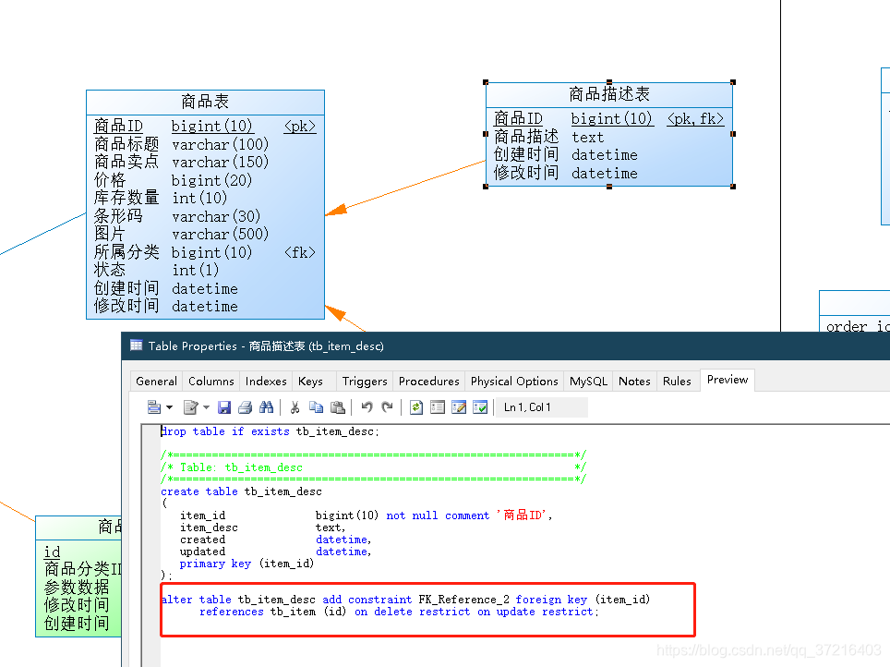Viewport: 890px width, 667px height.
Task: Click the 参数数据 row in green table
Action: pos(77,587)
